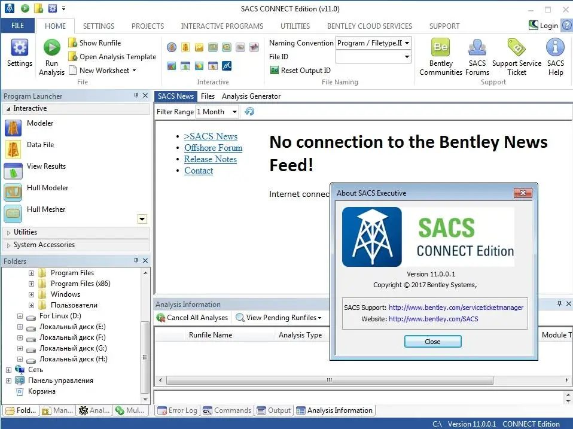Launch Hull Modeler from Program Launcher

click(x=13, y=193)
